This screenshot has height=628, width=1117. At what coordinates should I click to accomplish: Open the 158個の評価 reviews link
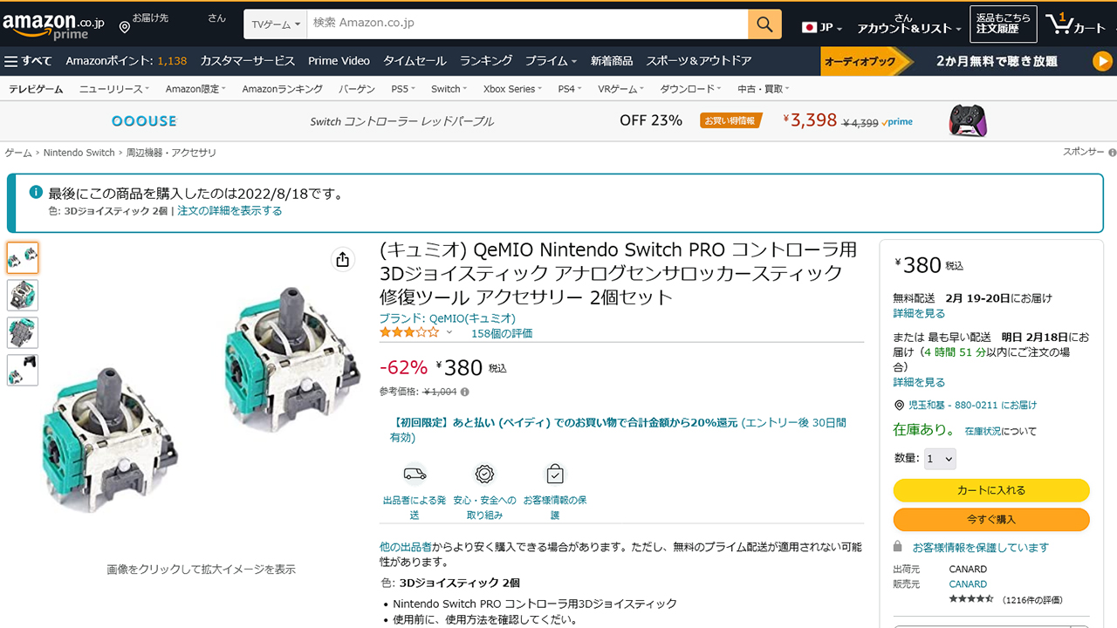click(502, 333)
